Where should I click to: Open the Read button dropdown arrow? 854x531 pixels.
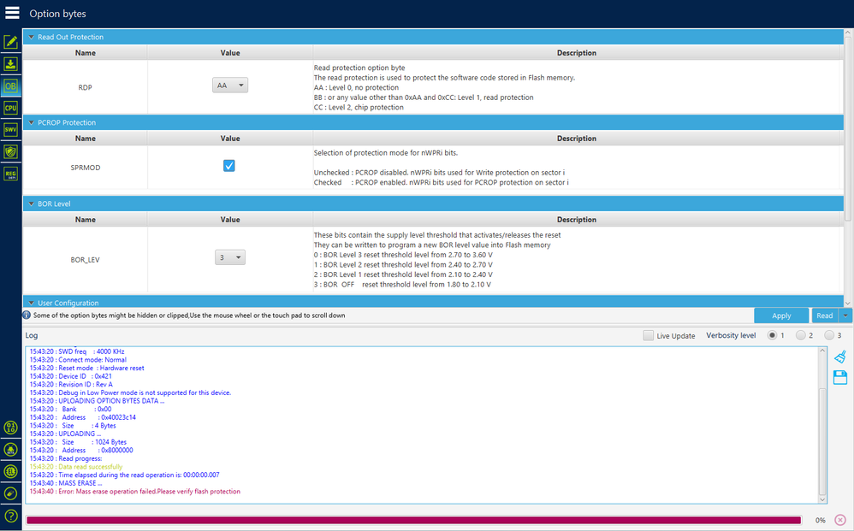point(845,315)
